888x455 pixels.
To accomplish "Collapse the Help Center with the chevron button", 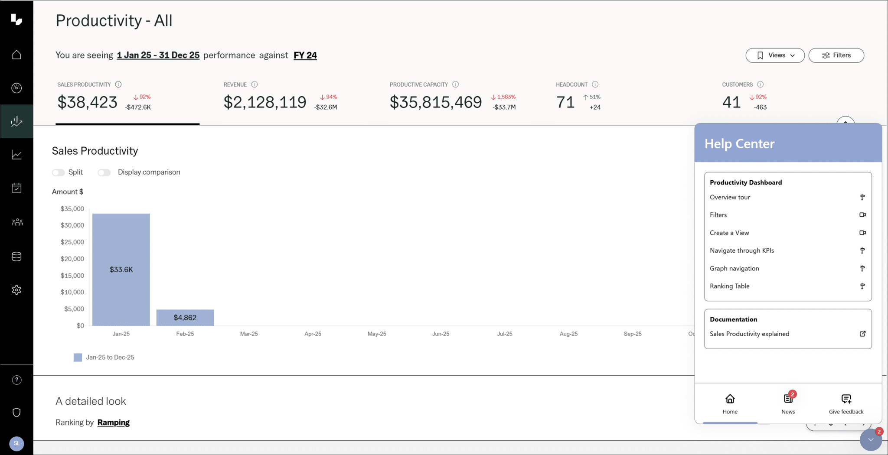I will pyautogui.click(x=870, y=440).
